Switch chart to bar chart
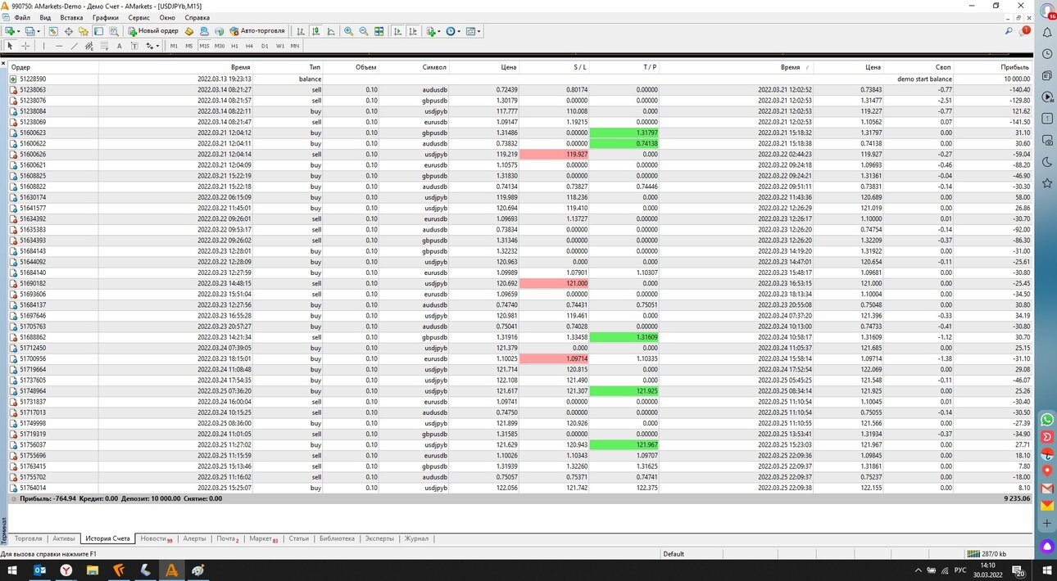Viewport: 1057px width, 581px height. [x=301, y=31]
